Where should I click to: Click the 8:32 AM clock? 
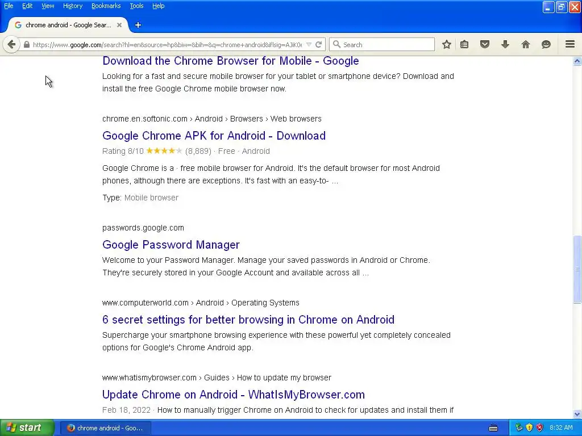(x=561, y=428)
